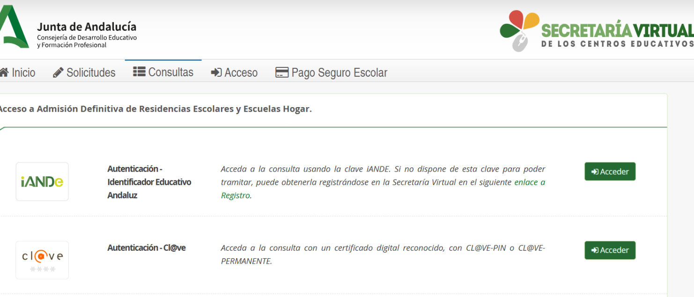Go to the Inicio menu item
Viewport: 694px width, 297px height.
(23, 72)
